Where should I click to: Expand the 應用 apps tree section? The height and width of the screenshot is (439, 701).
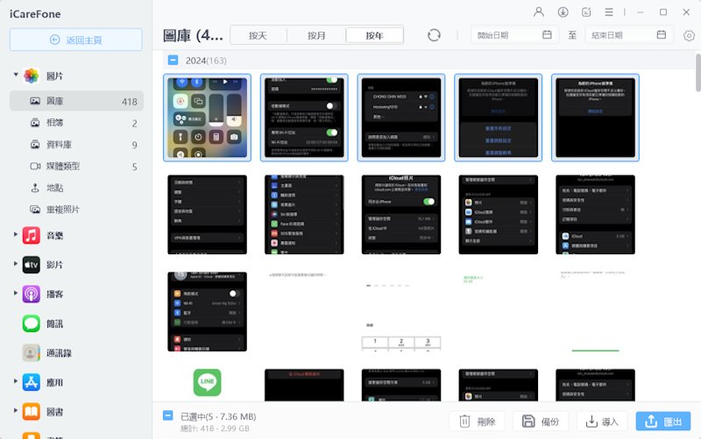pos(16,381)
